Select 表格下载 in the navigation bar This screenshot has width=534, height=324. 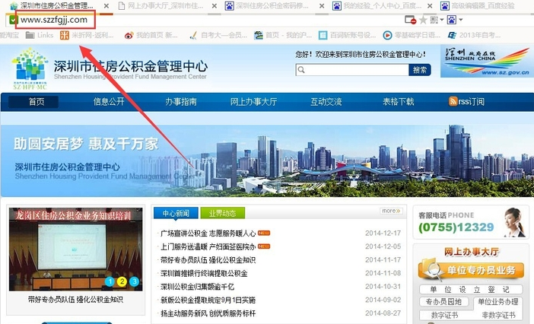pos(398,102)
